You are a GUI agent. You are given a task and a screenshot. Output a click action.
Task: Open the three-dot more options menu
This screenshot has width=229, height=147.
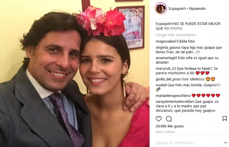click(225, 143)
